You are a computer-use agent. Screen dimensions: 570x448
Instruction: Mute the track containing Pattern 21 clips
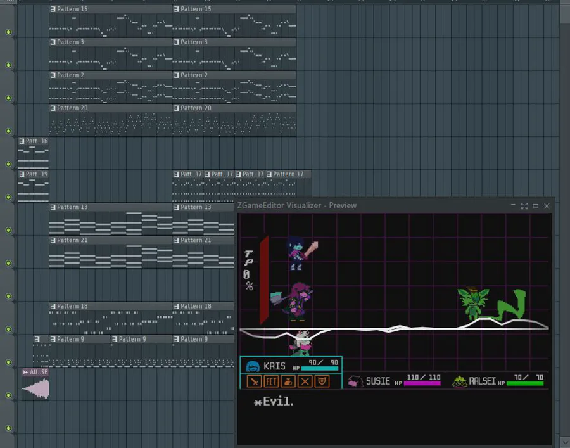pyautogui.click(x=9, y=263)
